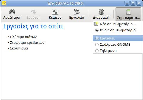Pick the Σφάλματα GNOME notebook radio
Viewport: 143px width, 100px height.
(118, 45)
